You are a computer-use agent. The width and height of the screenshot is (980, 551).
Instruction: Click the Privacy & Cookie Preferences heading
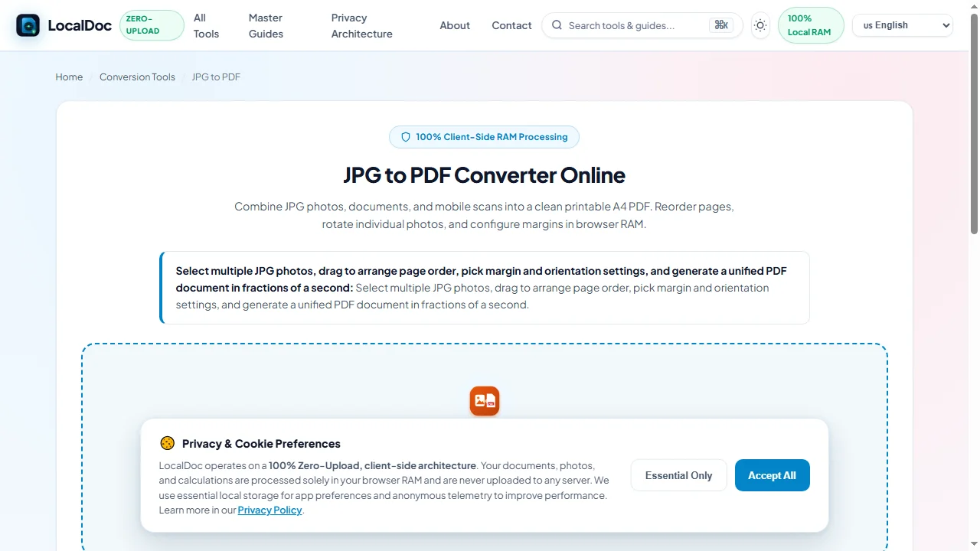(261, 444)
